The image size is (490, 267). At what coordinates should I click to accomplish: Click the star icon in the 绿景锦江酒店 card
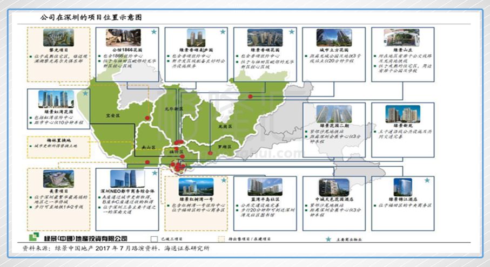[427, 180]
